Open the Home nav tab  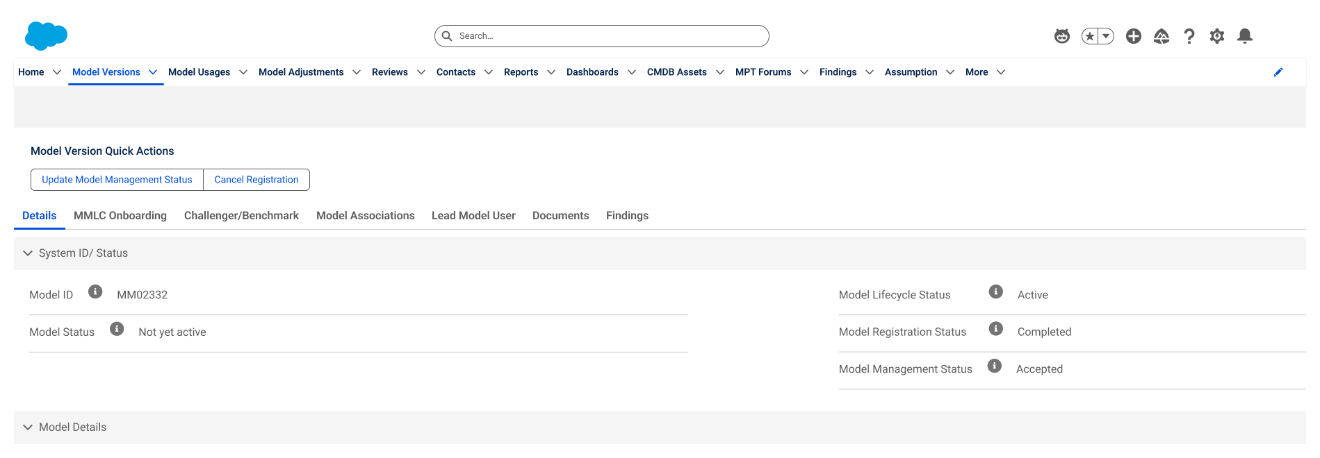(x=31, y=72)
